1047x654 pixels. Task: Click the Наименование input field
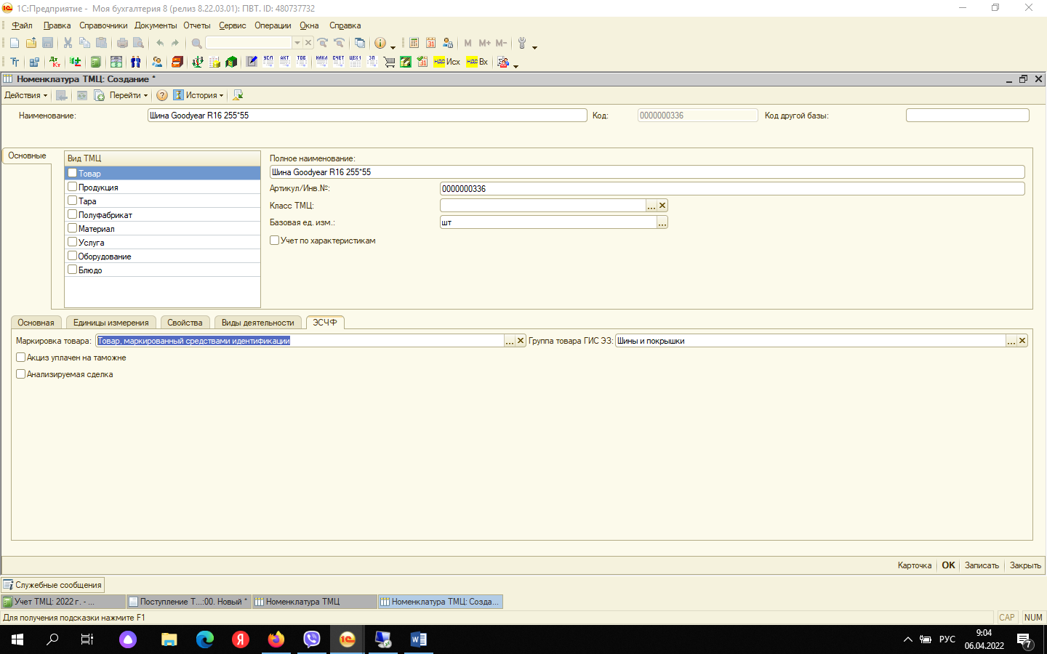[x=367, y=116]
